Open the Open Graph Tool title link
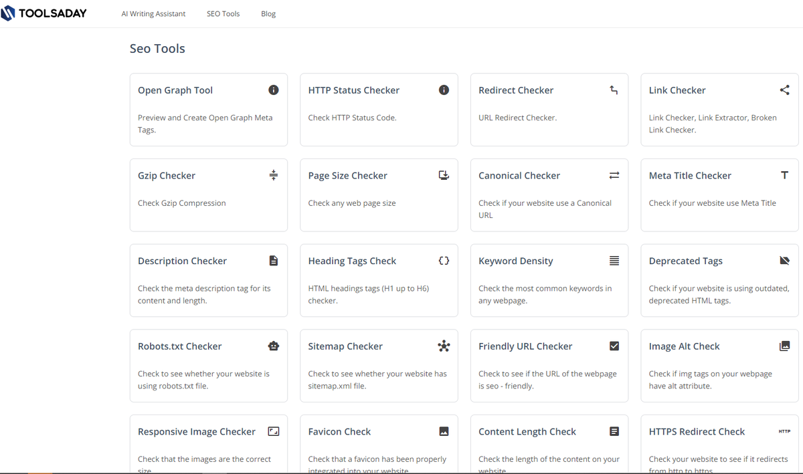 pos(175,90)
